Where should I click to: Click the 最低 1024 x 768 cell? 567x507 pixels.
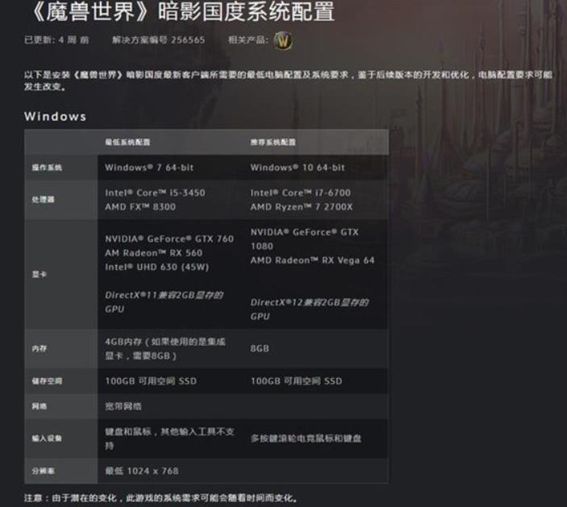[x=142, y=471]
